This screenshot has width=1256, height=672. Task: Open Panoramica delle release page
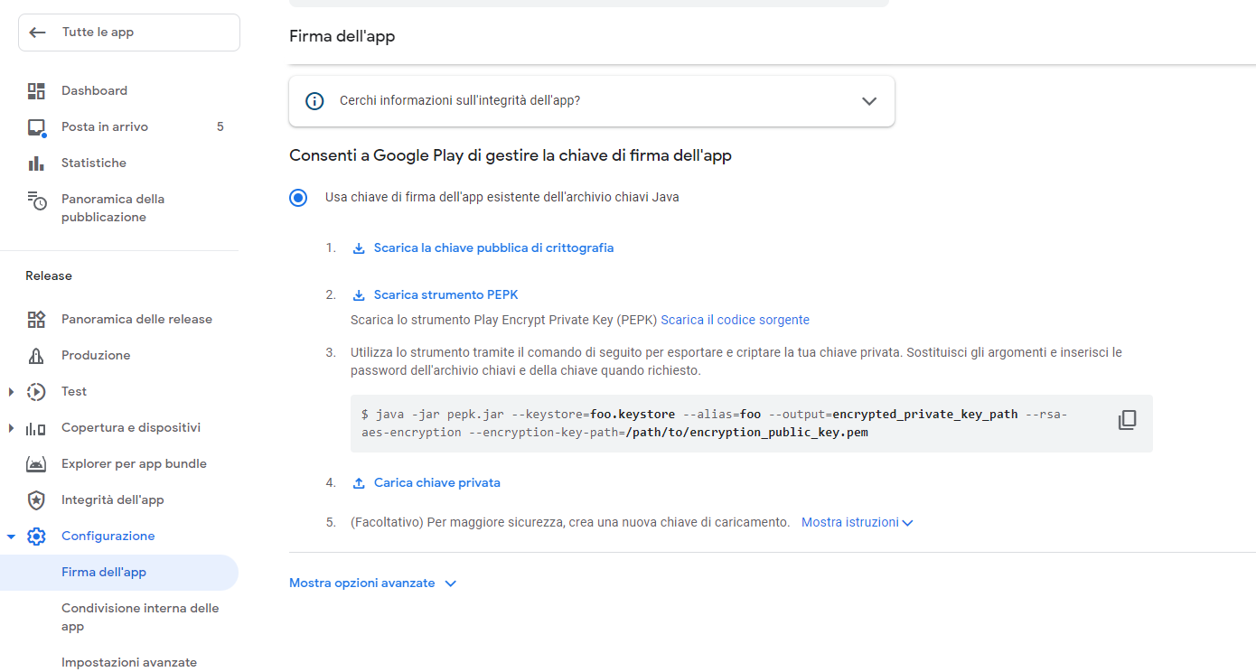coord(136,320)
